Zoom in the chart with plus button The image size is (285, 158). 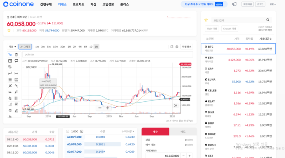coord(108,108)
